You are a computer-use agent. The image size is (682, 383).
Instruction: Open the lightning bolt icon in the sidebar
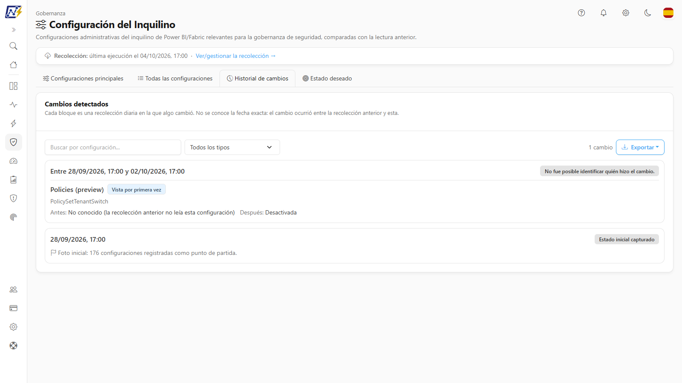coord(14,123)
